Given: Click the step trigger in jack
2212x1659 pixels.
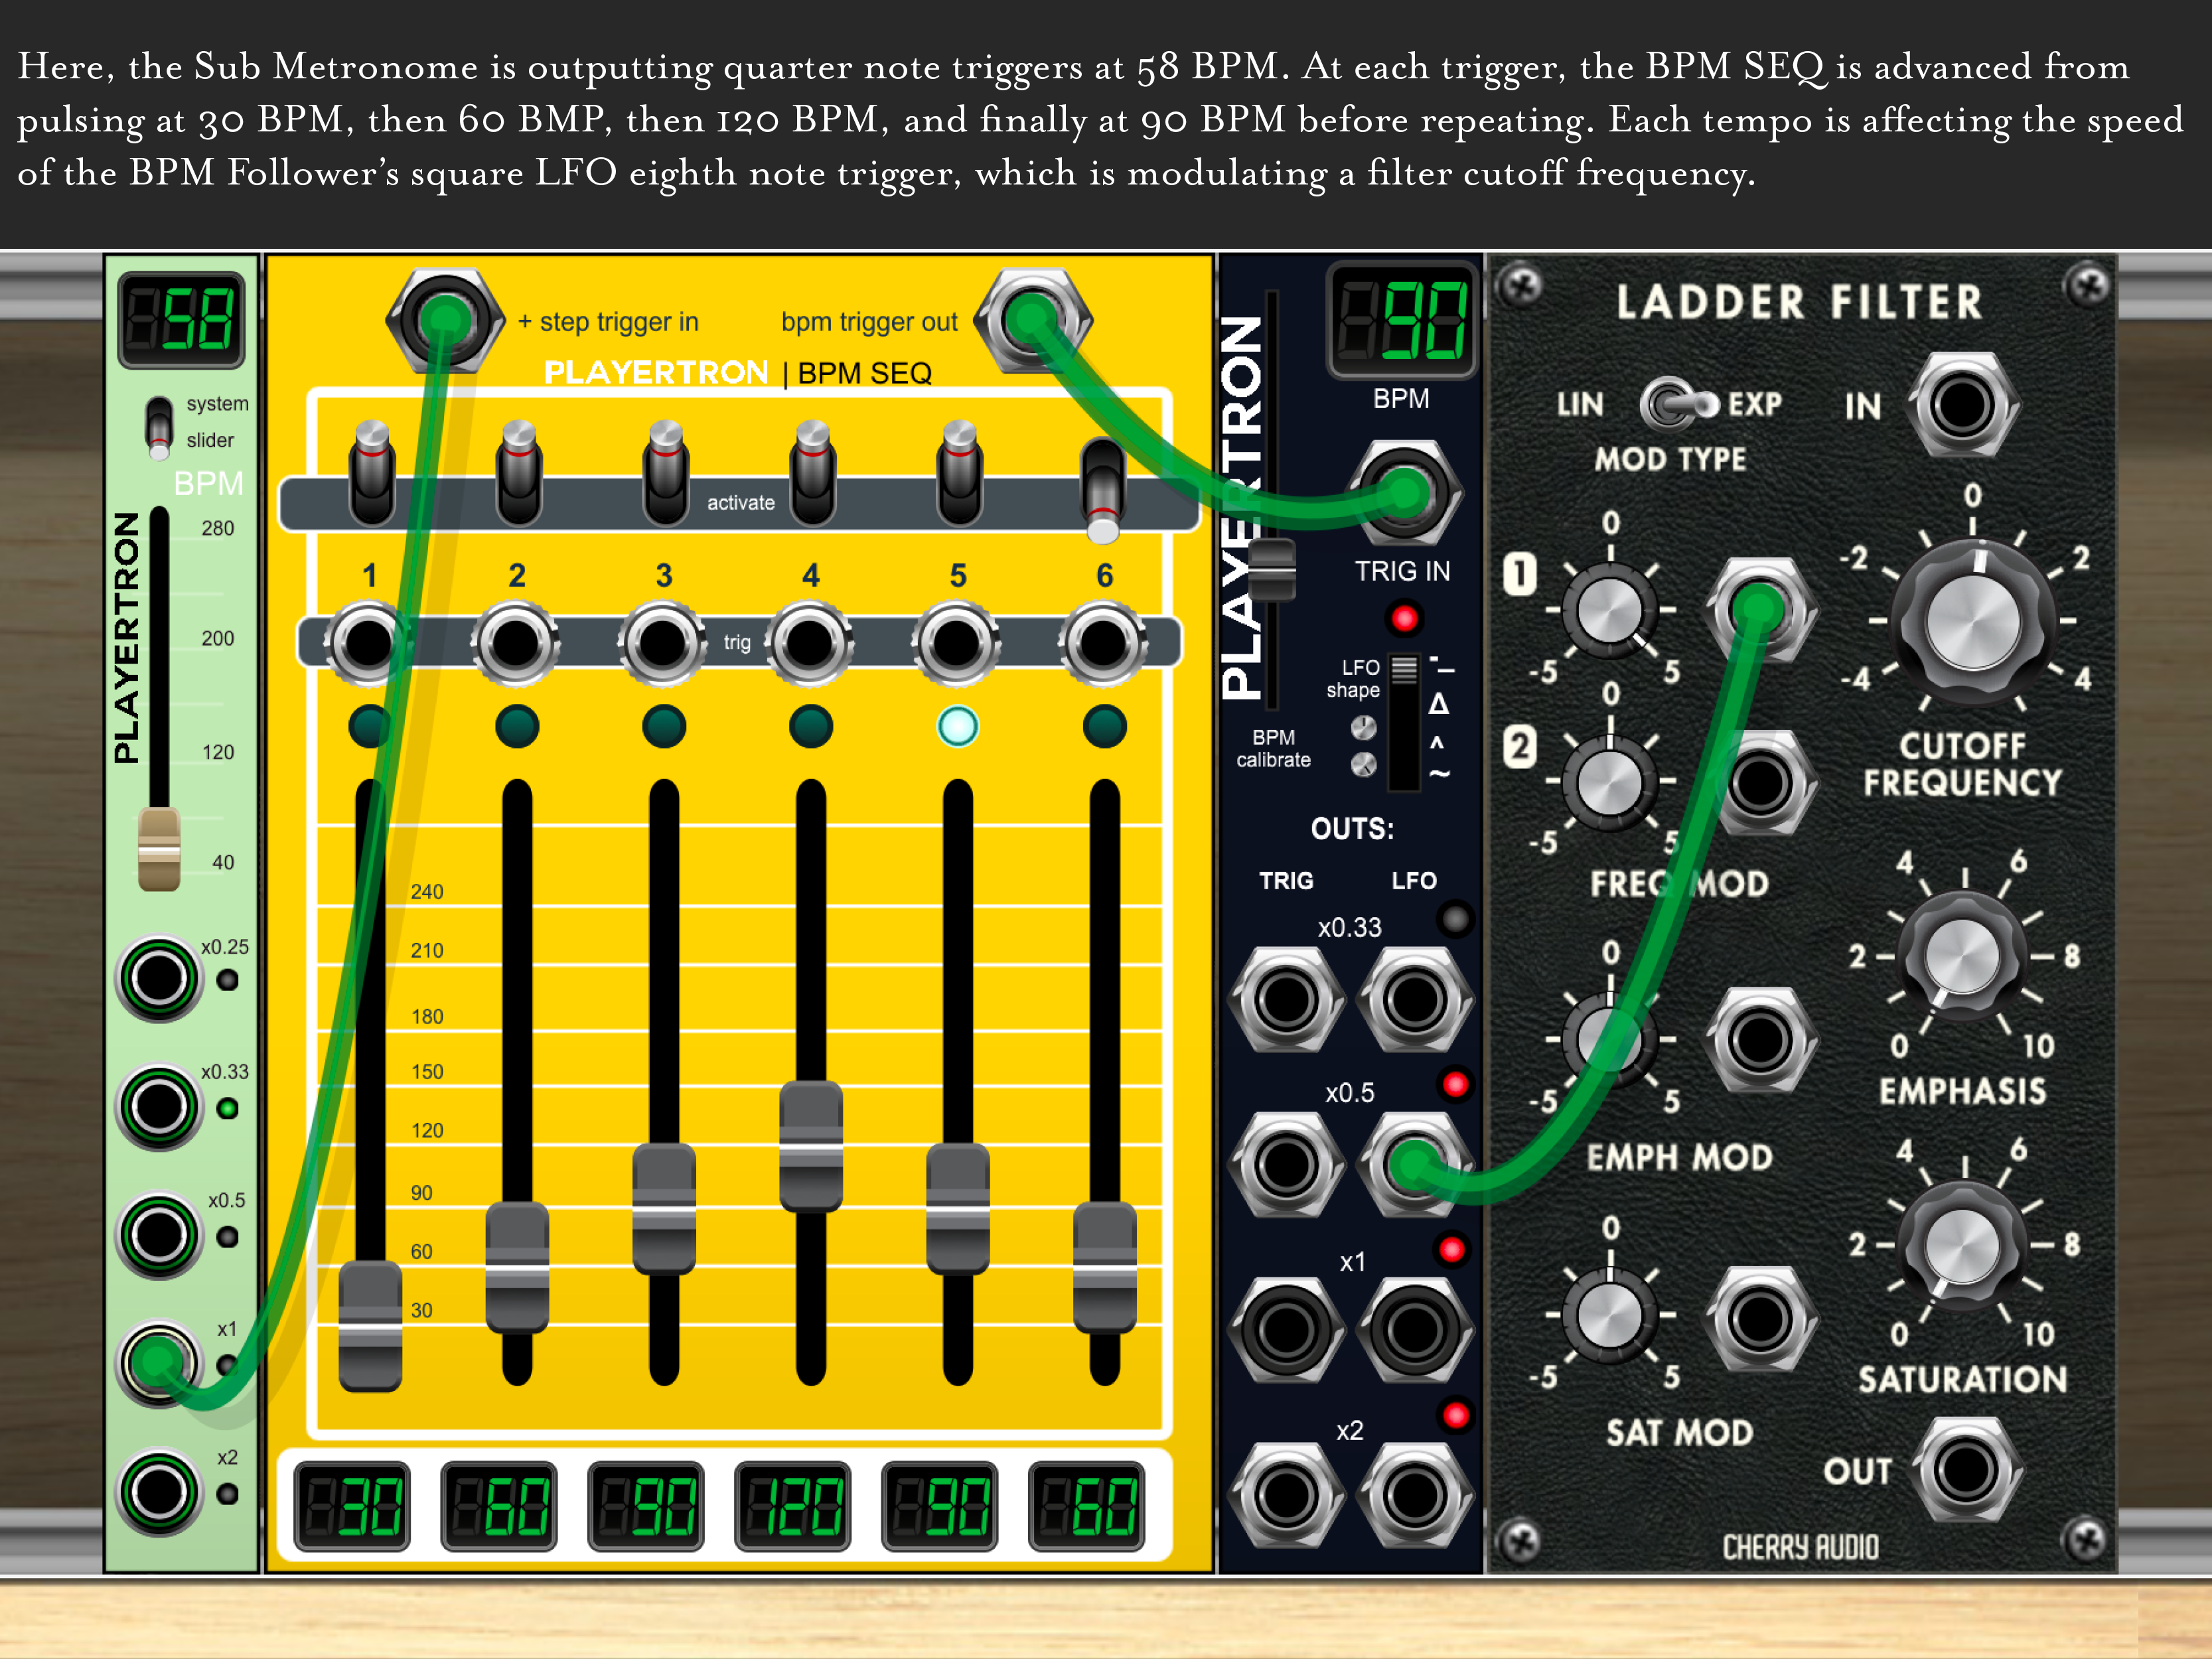Looking at the screenshot, I should [x=444, y=320].
